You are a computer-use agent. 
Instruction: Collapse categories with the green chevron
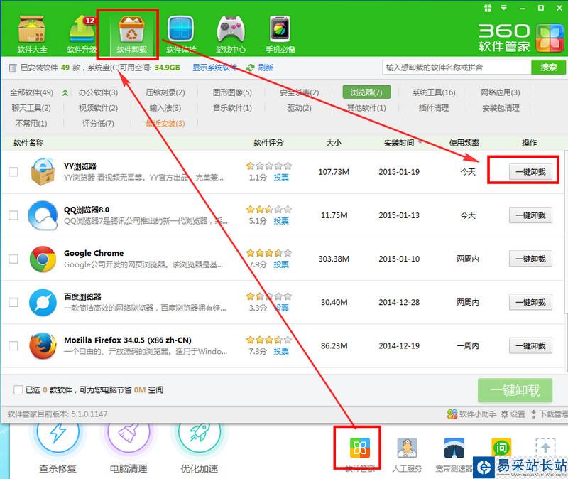coord(65,93)
